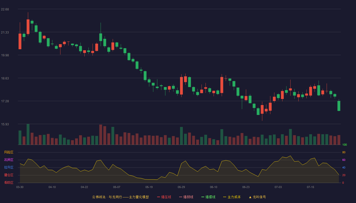Click the 0 indicator axis value

pyautogui.click(x=343, y=183)
